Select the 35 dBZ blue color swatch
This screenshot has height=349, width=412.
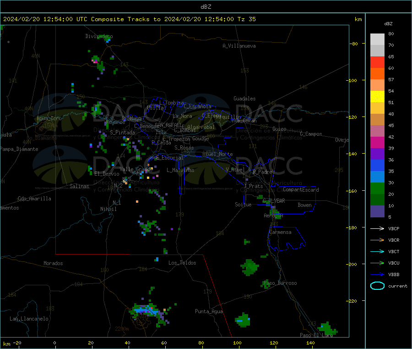[x=377, y=165]
